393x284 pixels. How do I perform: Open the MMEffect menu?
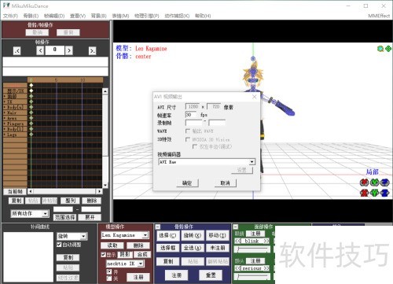tap(379, 16)
